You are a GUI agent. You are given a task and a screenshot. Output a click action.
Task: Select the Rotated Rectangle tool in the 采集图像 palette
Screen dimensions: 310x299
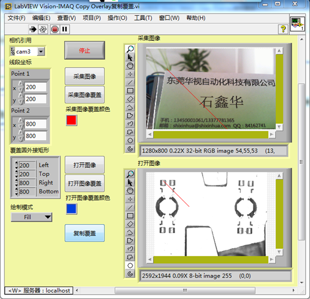pyautogui.click(x=130, y=99)
